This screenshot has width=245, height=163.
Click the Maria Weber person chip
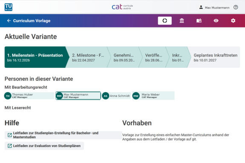pyautogui.click(x=153, y=96)
